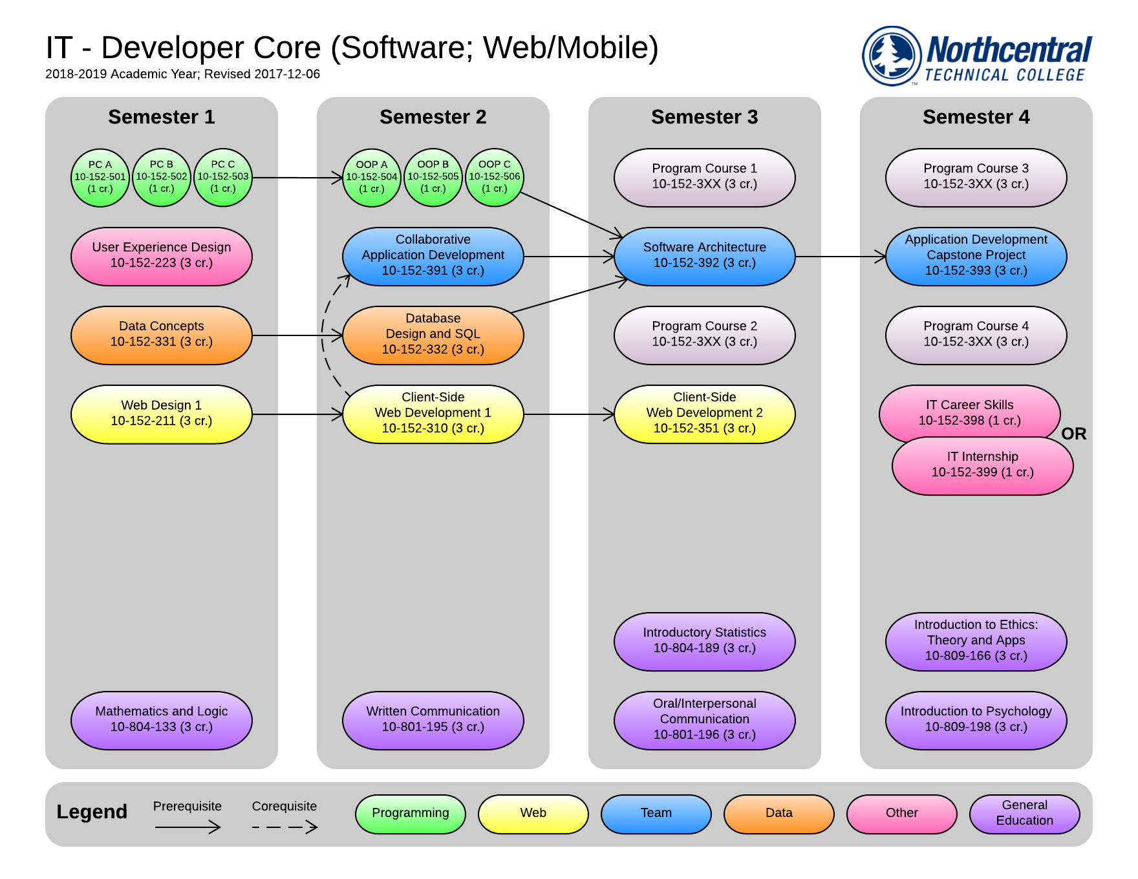The height and width of the screenshot is (879, 1138).
Task: Open the User Experience Design course node
Action: (x=161, y=256)
